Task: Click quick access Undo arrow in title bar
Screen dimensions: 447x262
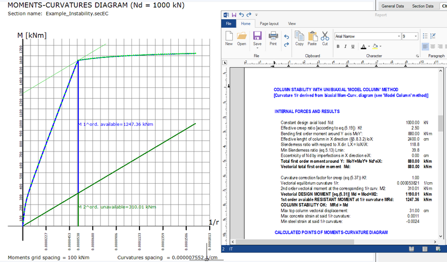Action: pos(241,15)
